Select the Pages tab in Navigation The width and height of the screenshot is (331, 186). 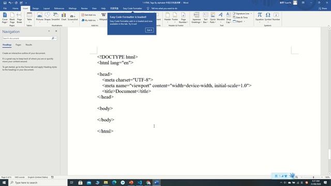(18, 45)
